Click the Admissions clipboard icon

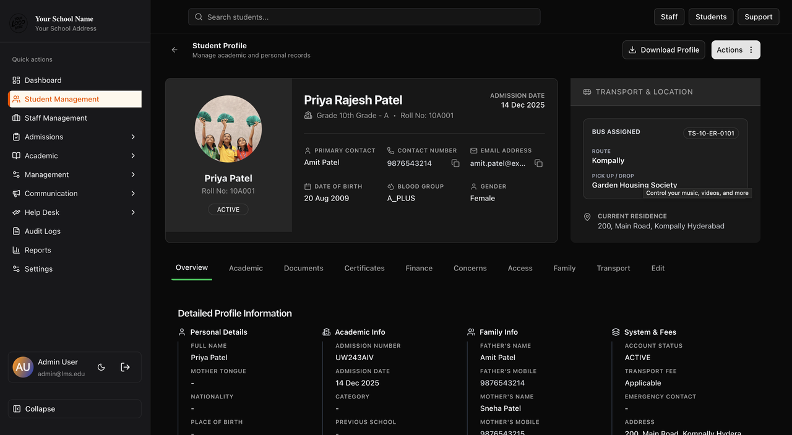point(16,137)
